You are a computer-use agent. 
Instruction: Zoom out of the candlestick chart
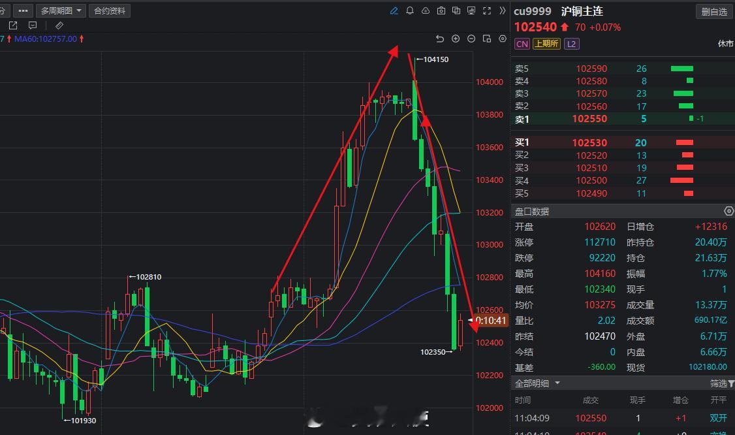(471, 39)
